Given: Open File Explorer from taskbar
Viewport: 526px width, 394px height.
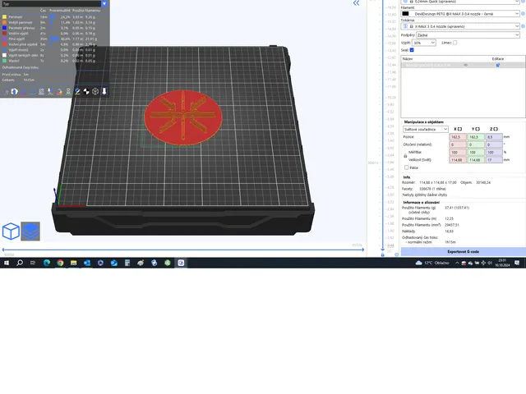Looking at the screenshot, I should tap(73, 263).
